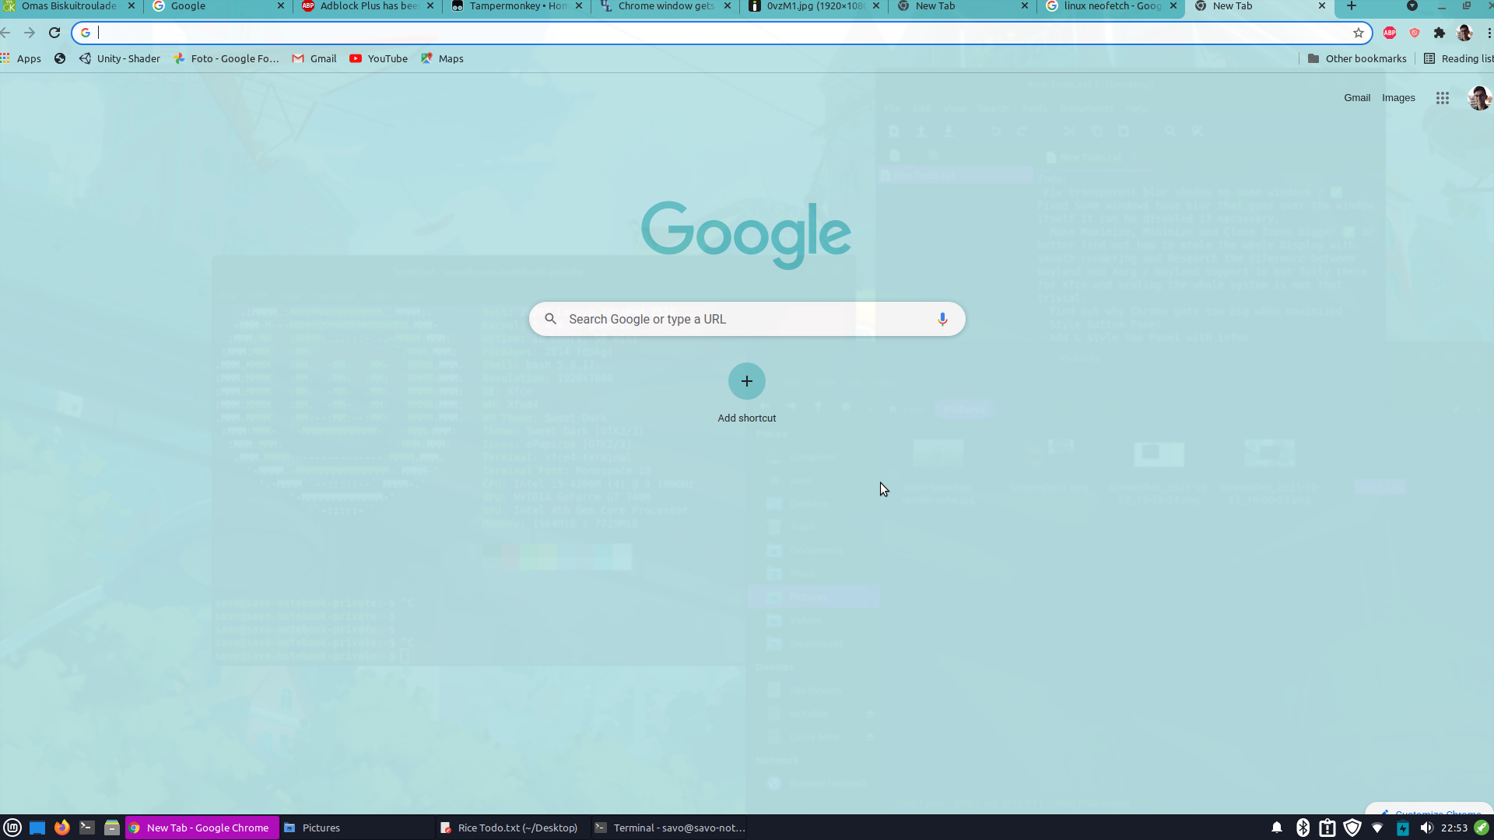Screen dimensions: 1494x840
Task: Open network tray icon
Action: (x=1377, y=828)
